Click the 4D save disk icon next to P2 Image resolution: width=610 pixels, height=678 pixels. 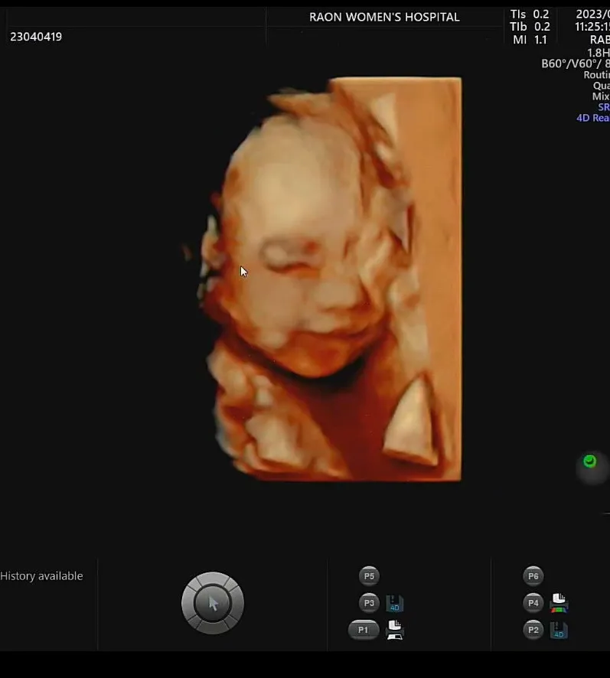click(x=559, y=631)
